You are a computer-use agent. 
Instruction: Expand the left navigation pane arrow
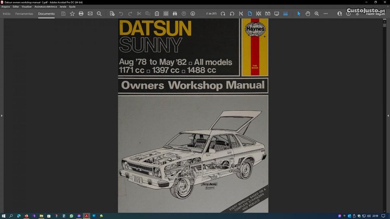coord(2,115)
